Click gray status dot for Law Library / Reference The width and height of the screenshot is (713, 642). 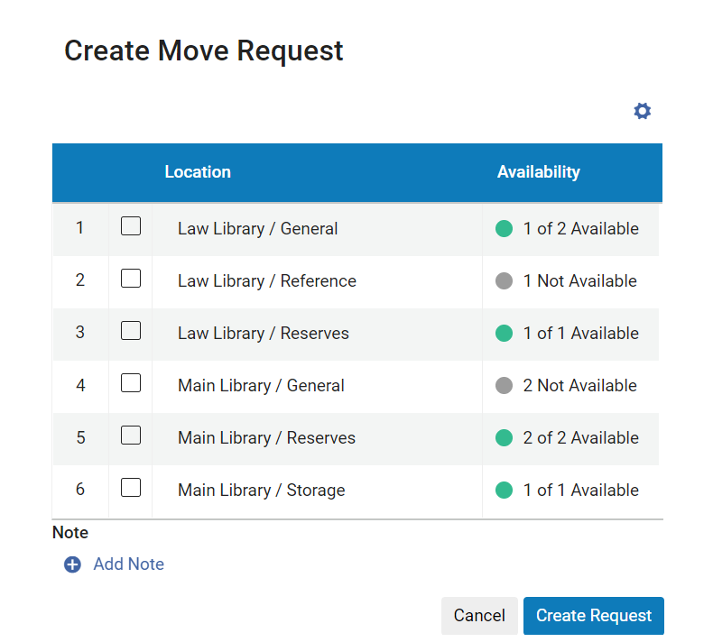pos(505,281)
